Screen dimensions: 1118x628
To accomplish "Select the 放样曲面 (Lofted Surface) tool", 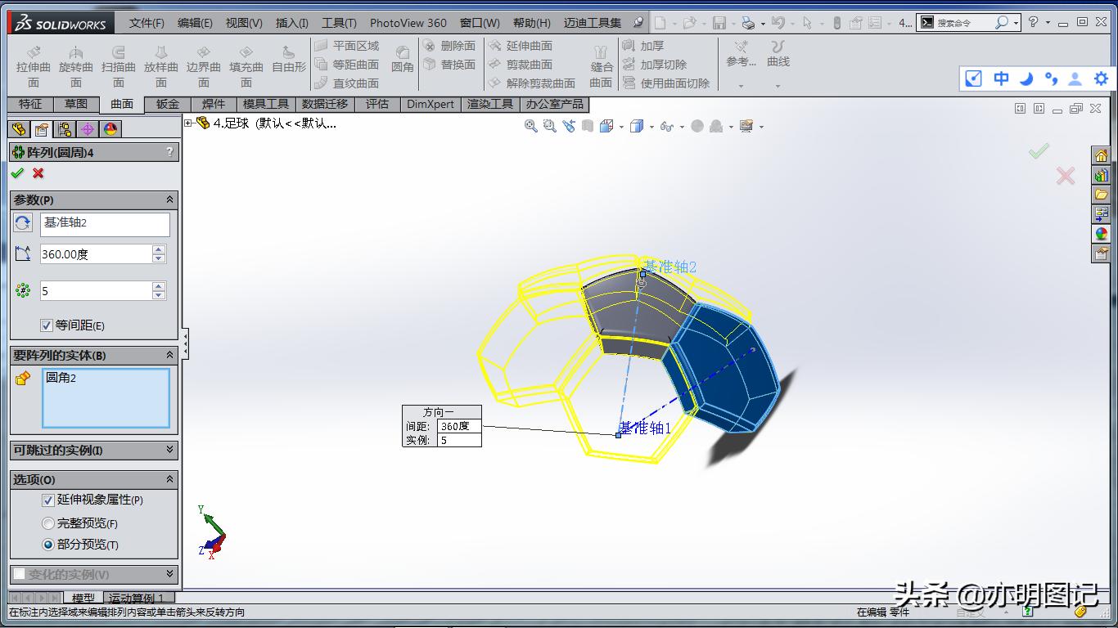I will coord(160,64).
